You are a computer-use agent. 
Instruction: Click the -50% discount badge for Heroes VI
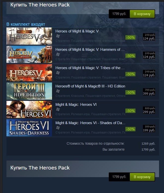pyautogui.click(x=130, y=111)
